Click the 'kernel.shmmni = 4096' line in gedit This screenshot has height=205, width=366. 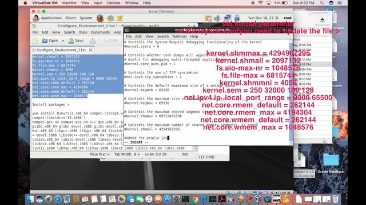point(53,69)
